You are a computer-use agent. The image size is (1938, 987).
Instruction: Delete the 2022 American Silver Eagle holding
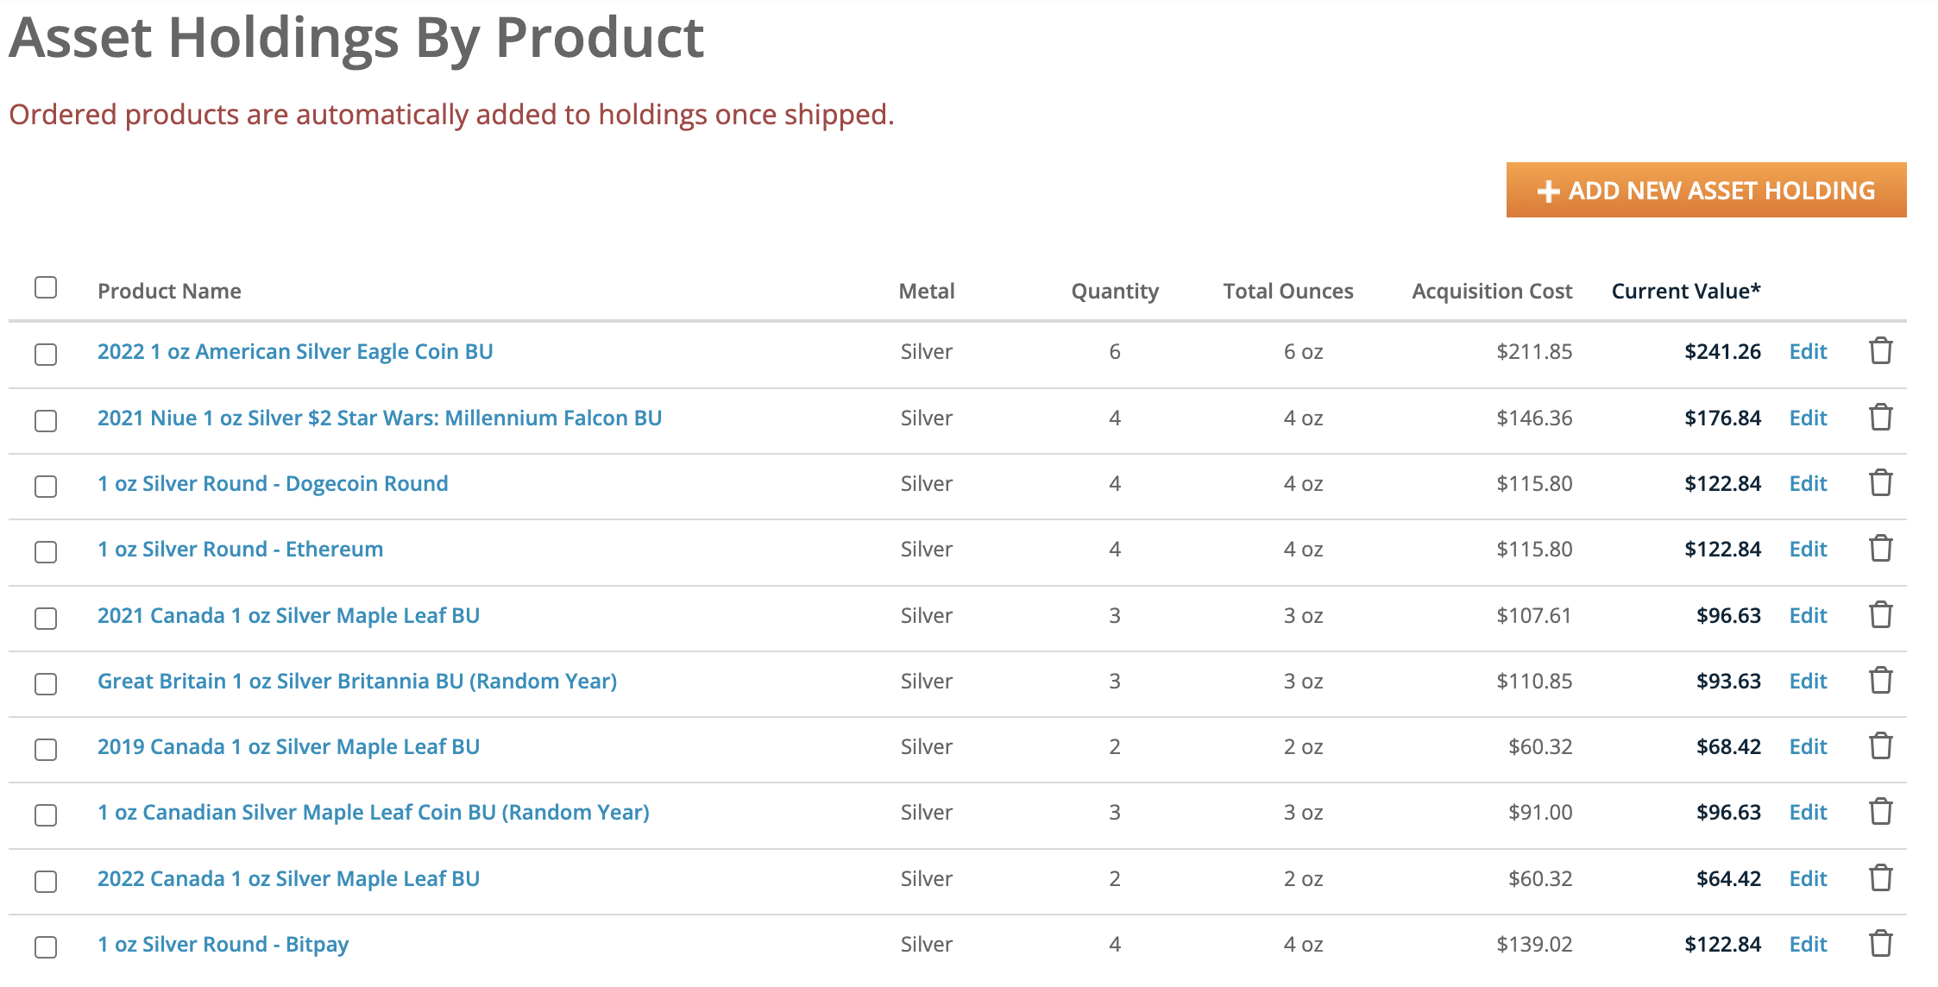coord(1880,351)
